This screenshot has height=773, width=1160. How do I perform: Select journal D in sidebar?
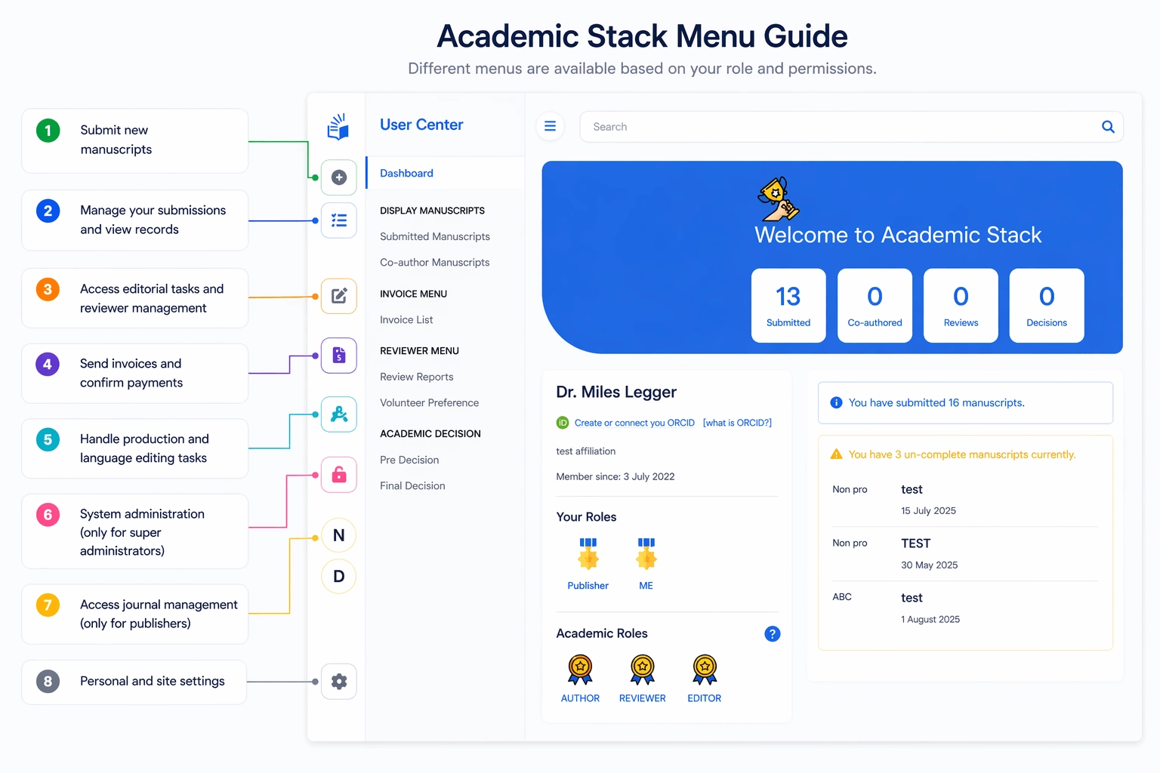point(339,576)
